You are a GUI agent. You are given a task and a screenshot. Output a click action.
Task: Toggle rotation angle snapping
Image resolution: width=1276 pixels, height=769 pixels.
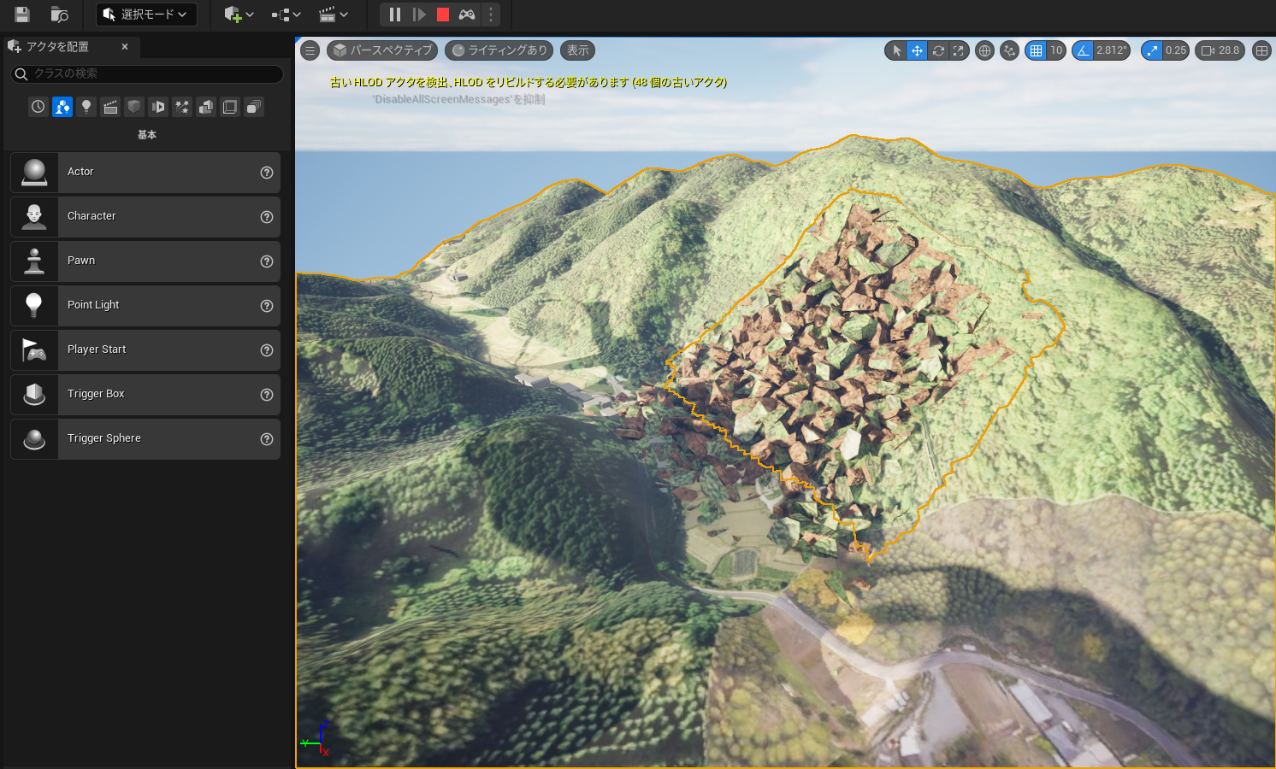pyautogui.click(x=1083, y=50)
